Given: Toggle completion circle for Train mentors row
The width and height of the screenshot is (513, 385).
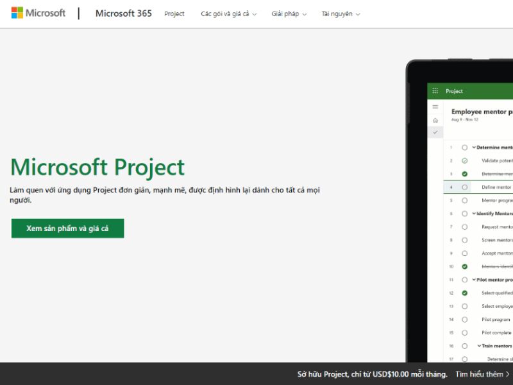Looking at the screenshot, I should point(464,346).
